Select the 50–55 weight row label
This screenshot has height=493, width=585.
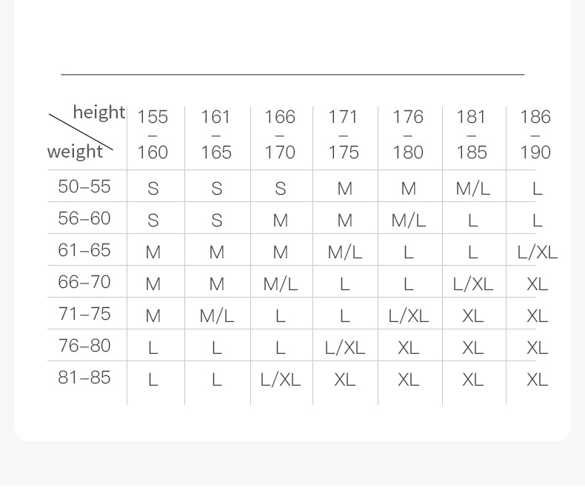click(84, 187)
